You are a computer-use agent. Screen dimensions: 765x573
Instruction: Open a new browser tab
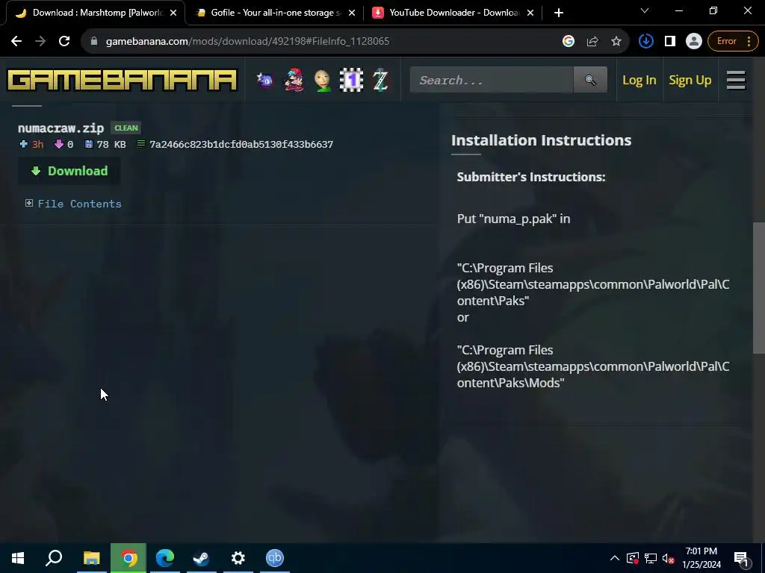click(x=559, y=13)
